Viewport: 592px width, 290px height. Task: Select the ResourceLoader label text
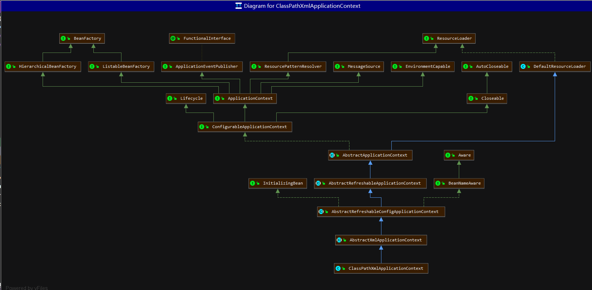(x=455, y=38)
